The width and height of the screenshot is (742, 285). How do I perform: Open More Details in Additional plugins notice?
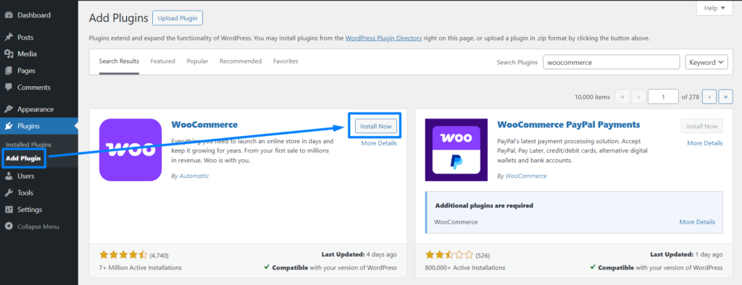[x=697, y=222]
